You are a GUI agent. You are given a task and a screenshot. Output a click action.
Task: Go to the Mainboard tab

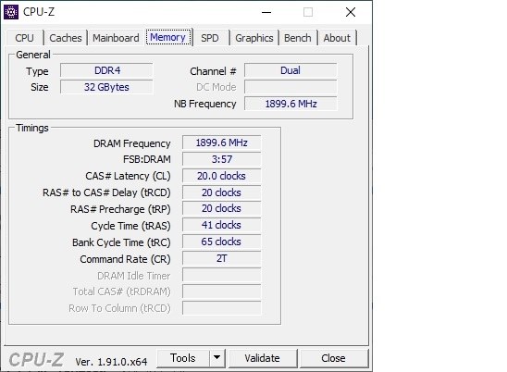[116, 38]
